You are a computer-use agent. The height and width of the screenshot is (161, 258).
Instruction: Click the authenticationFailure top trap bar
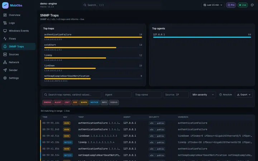point(93,37)
